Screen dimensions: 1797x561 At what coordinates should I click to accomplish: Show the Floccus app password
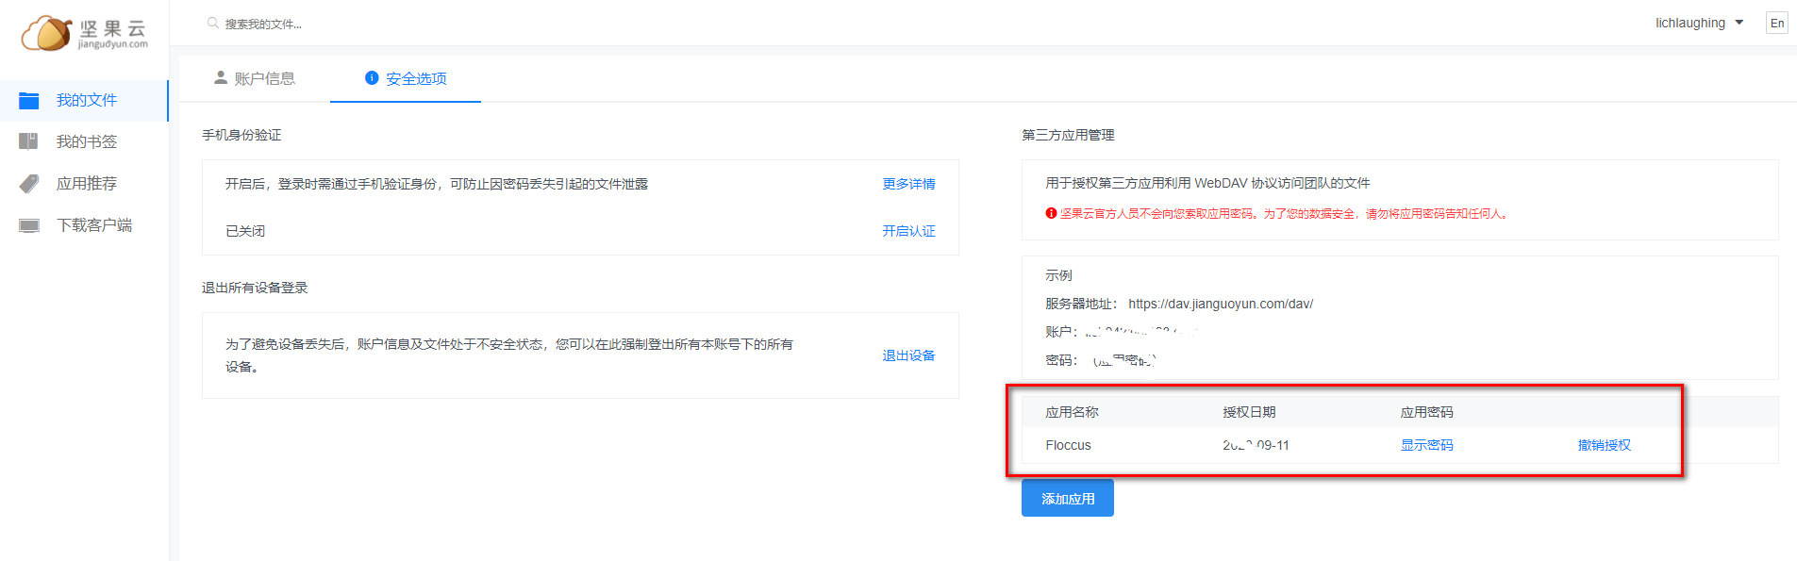pyautogui.click(x=1426, y=445)
